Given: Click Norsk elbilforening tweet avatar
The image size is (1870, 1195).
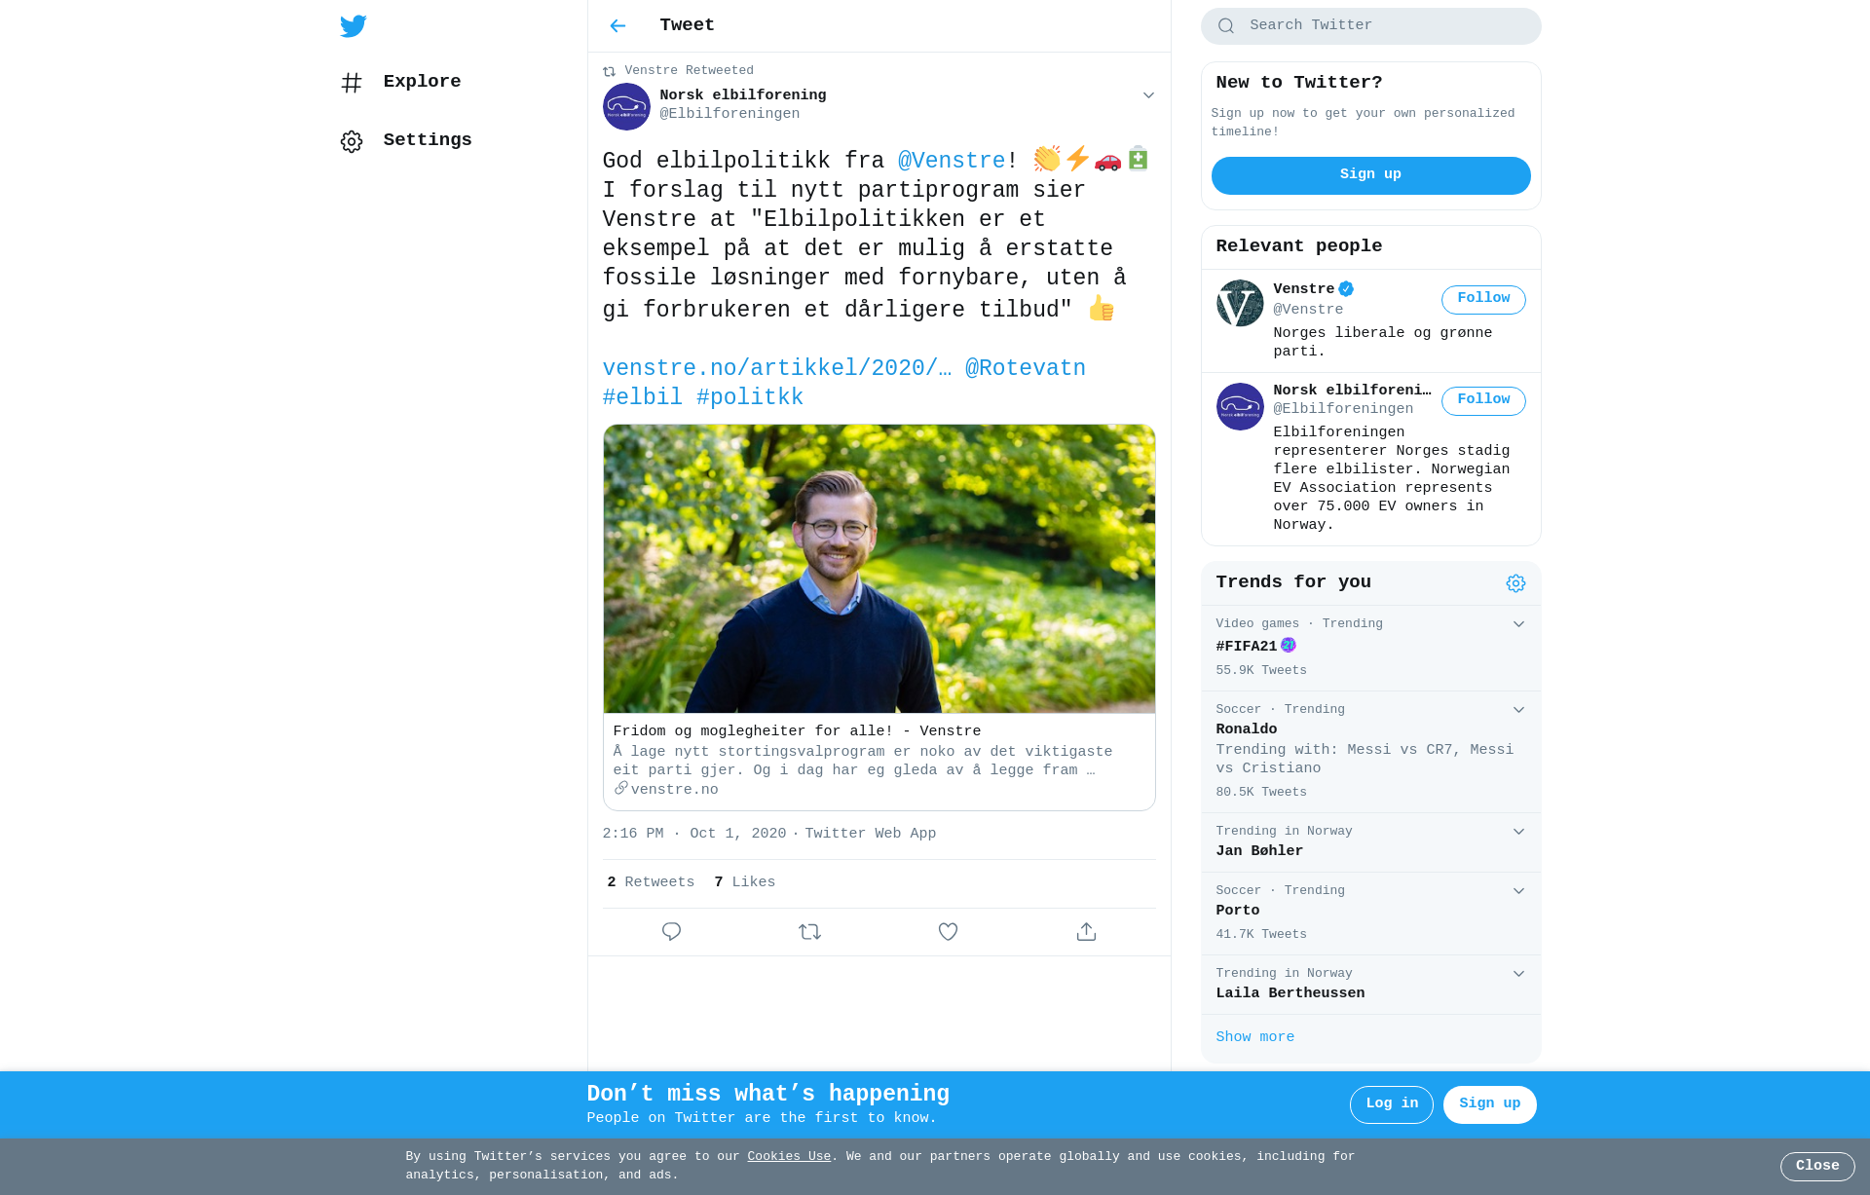Looking at the screenshot, I should coord(626,106).
